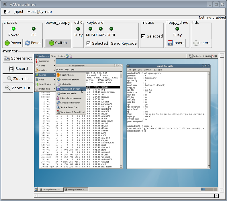
Task: Take a monitor Screenshot
Action: [18, 58]
